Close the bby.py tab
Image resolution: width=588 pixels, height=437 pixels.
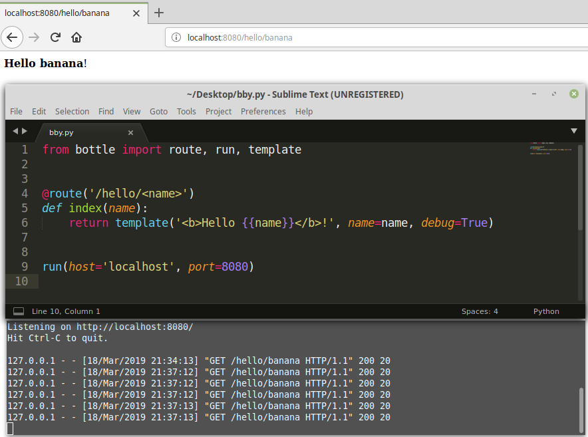click(x=130, y=132)
